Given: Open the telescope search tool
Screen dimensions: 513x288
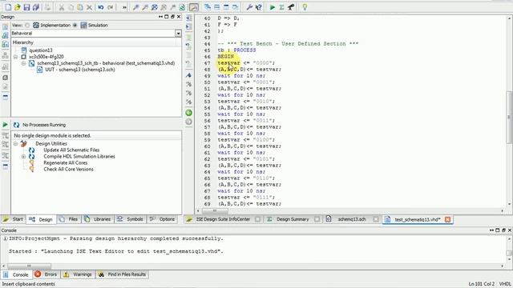Looking at the screenshot, I should [x=290, y=7].
